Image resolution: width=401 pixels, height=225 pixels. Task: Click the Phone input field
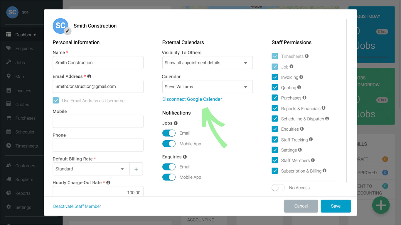click(x=98, y=145)
